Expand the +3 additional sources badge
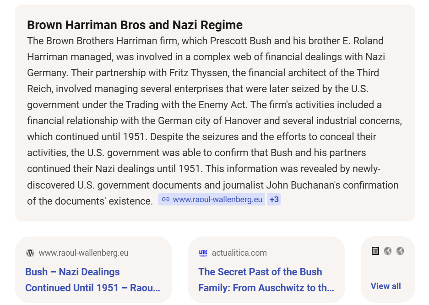Image resolution: width=429 pixels, height=305 pixels. point(274,200)
